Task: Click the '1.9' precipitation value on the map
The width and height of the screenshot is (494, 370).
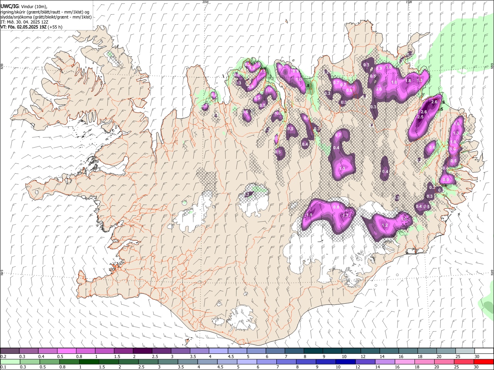Action: click(309, 215)
